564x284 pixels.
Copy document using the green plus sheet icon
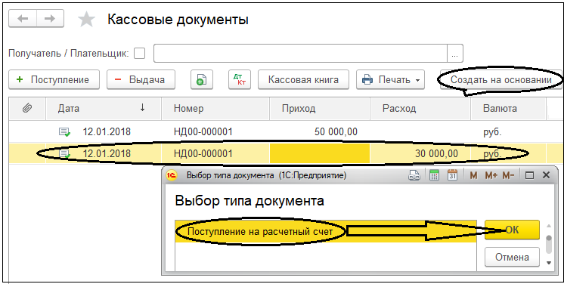[x=201, y=79]
